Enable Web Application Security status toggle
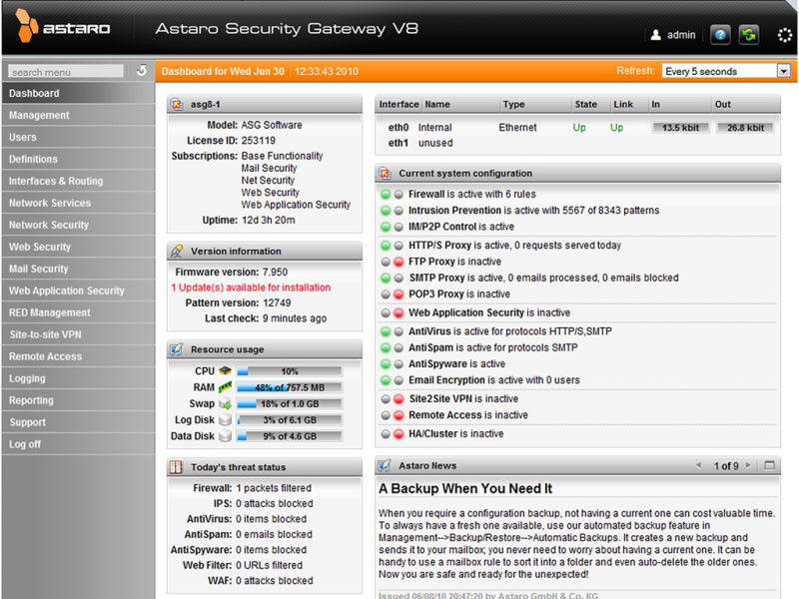The width and height of the screenshot is (799, 599). click(x=392, y=312)
